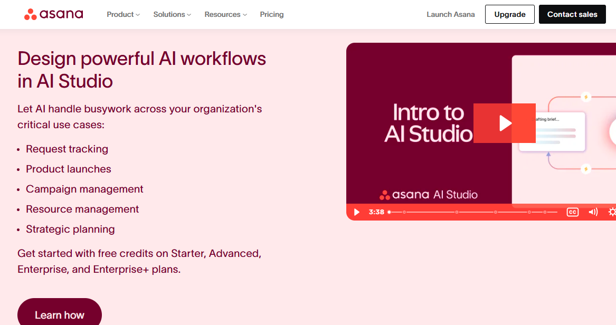Viewport: 616px width, 325px height.
Task: Expand the Solutions dropdown menu
Action: (172, 15)
